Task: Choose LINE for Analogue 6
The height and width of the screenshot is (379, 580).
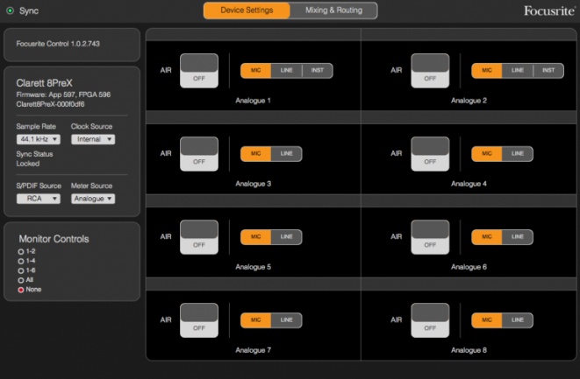Action: pos(518,237)
